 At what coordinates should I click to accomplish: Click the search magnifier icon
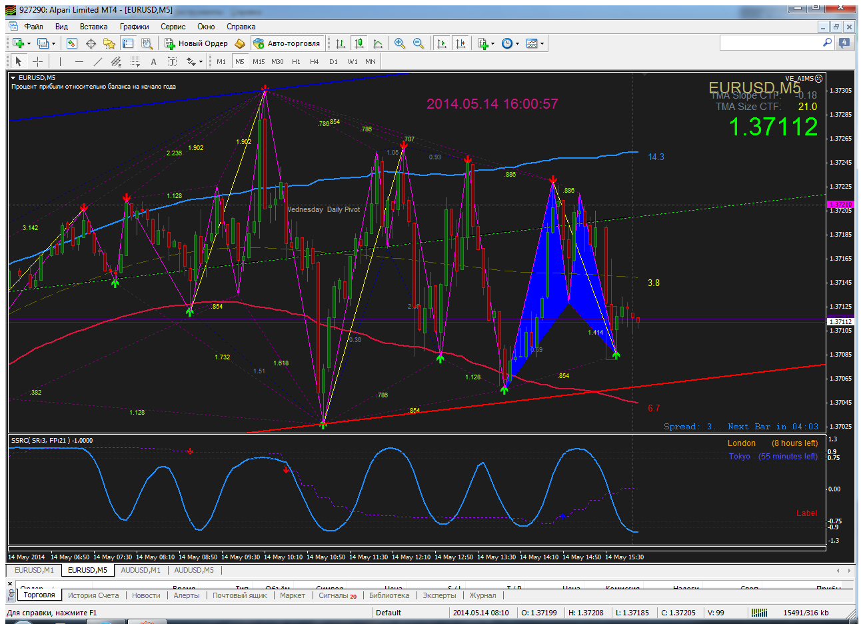pos(827,43)
